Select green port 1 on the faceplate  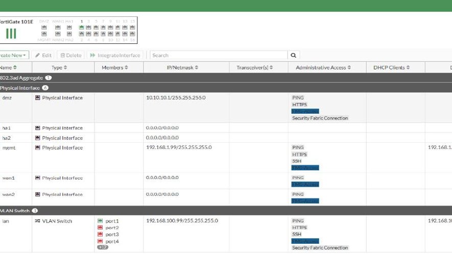click(82, 28)
